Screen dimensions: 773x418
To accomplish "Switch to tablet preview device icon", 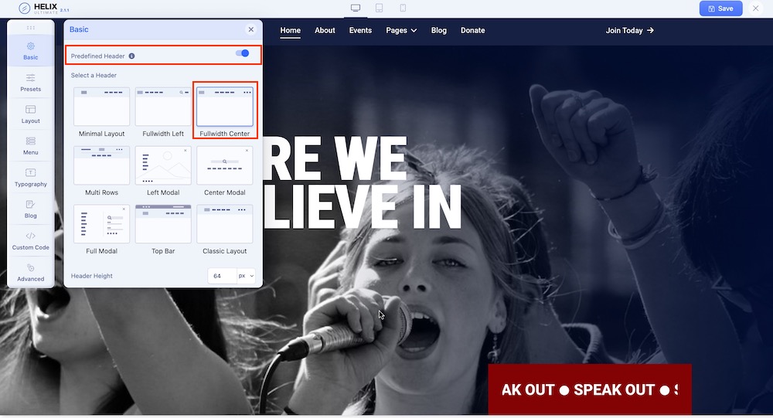I will 379,8.
